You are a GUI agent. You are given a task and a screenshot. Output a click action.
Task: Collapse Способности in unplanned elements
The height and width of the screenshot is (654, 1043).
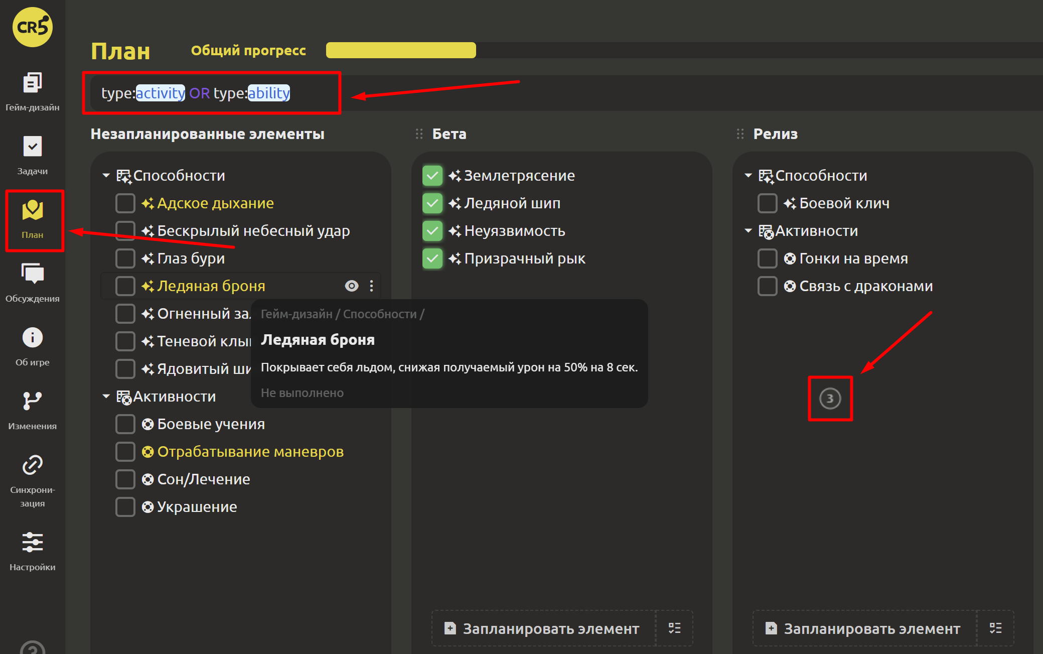tap(106, 176)
